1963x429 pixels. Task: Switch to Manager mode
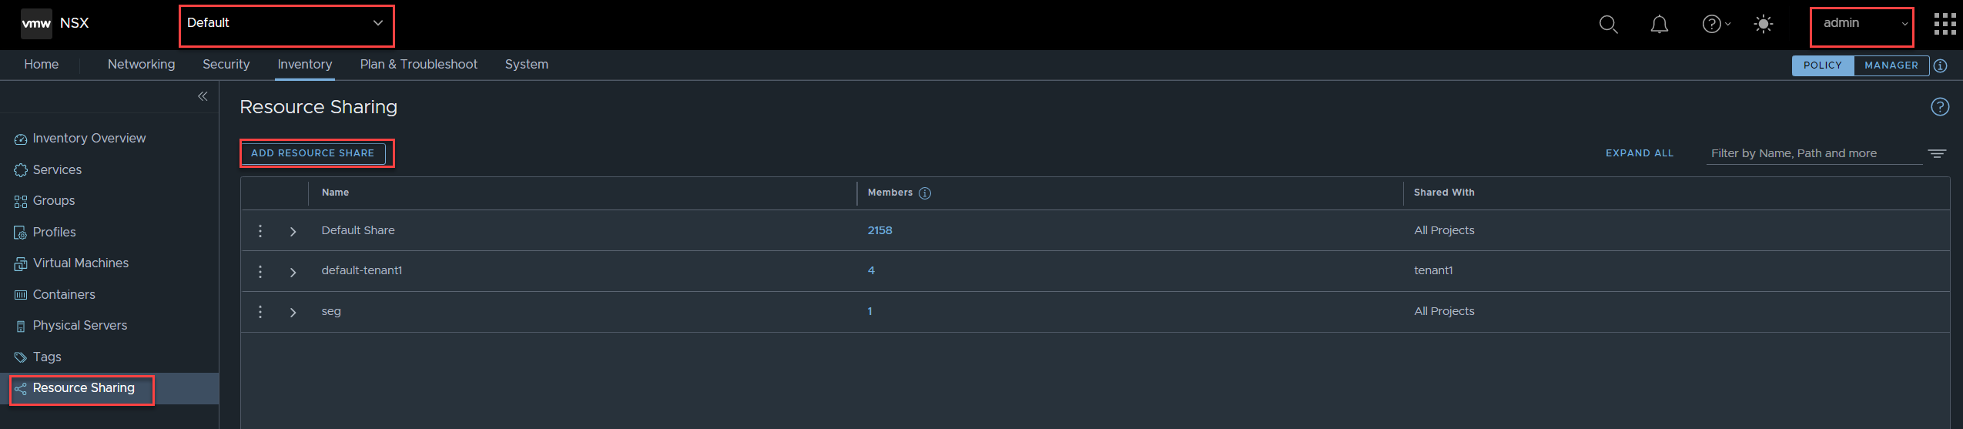(x=1891, y=65)
